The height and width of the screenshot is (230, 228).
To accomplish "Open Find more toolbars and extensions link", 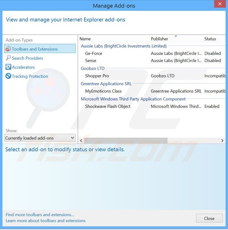I will (40, 215).
